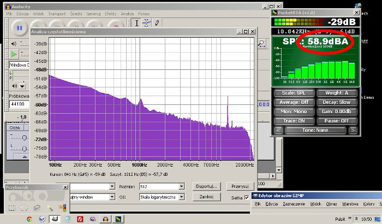Click the PocketRTA taskbar button
382x224 pixels.
click(x=118, y=219)
